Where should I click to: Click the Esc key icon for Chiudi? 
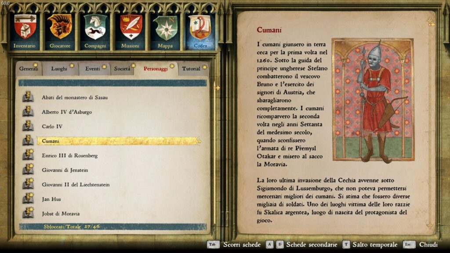pyautogui.click(x=408, y=244)
